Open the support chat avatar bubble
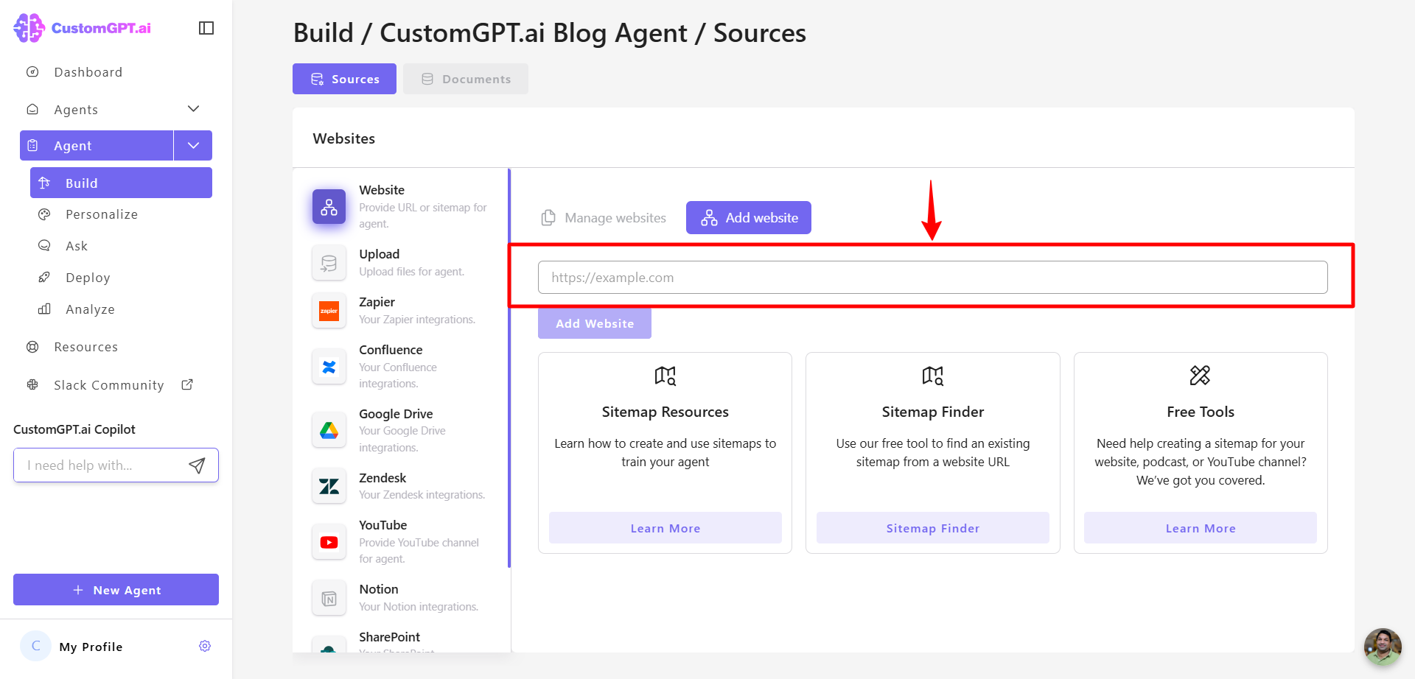This screenshot has height=679, width=1415. tap(1383, 647)
